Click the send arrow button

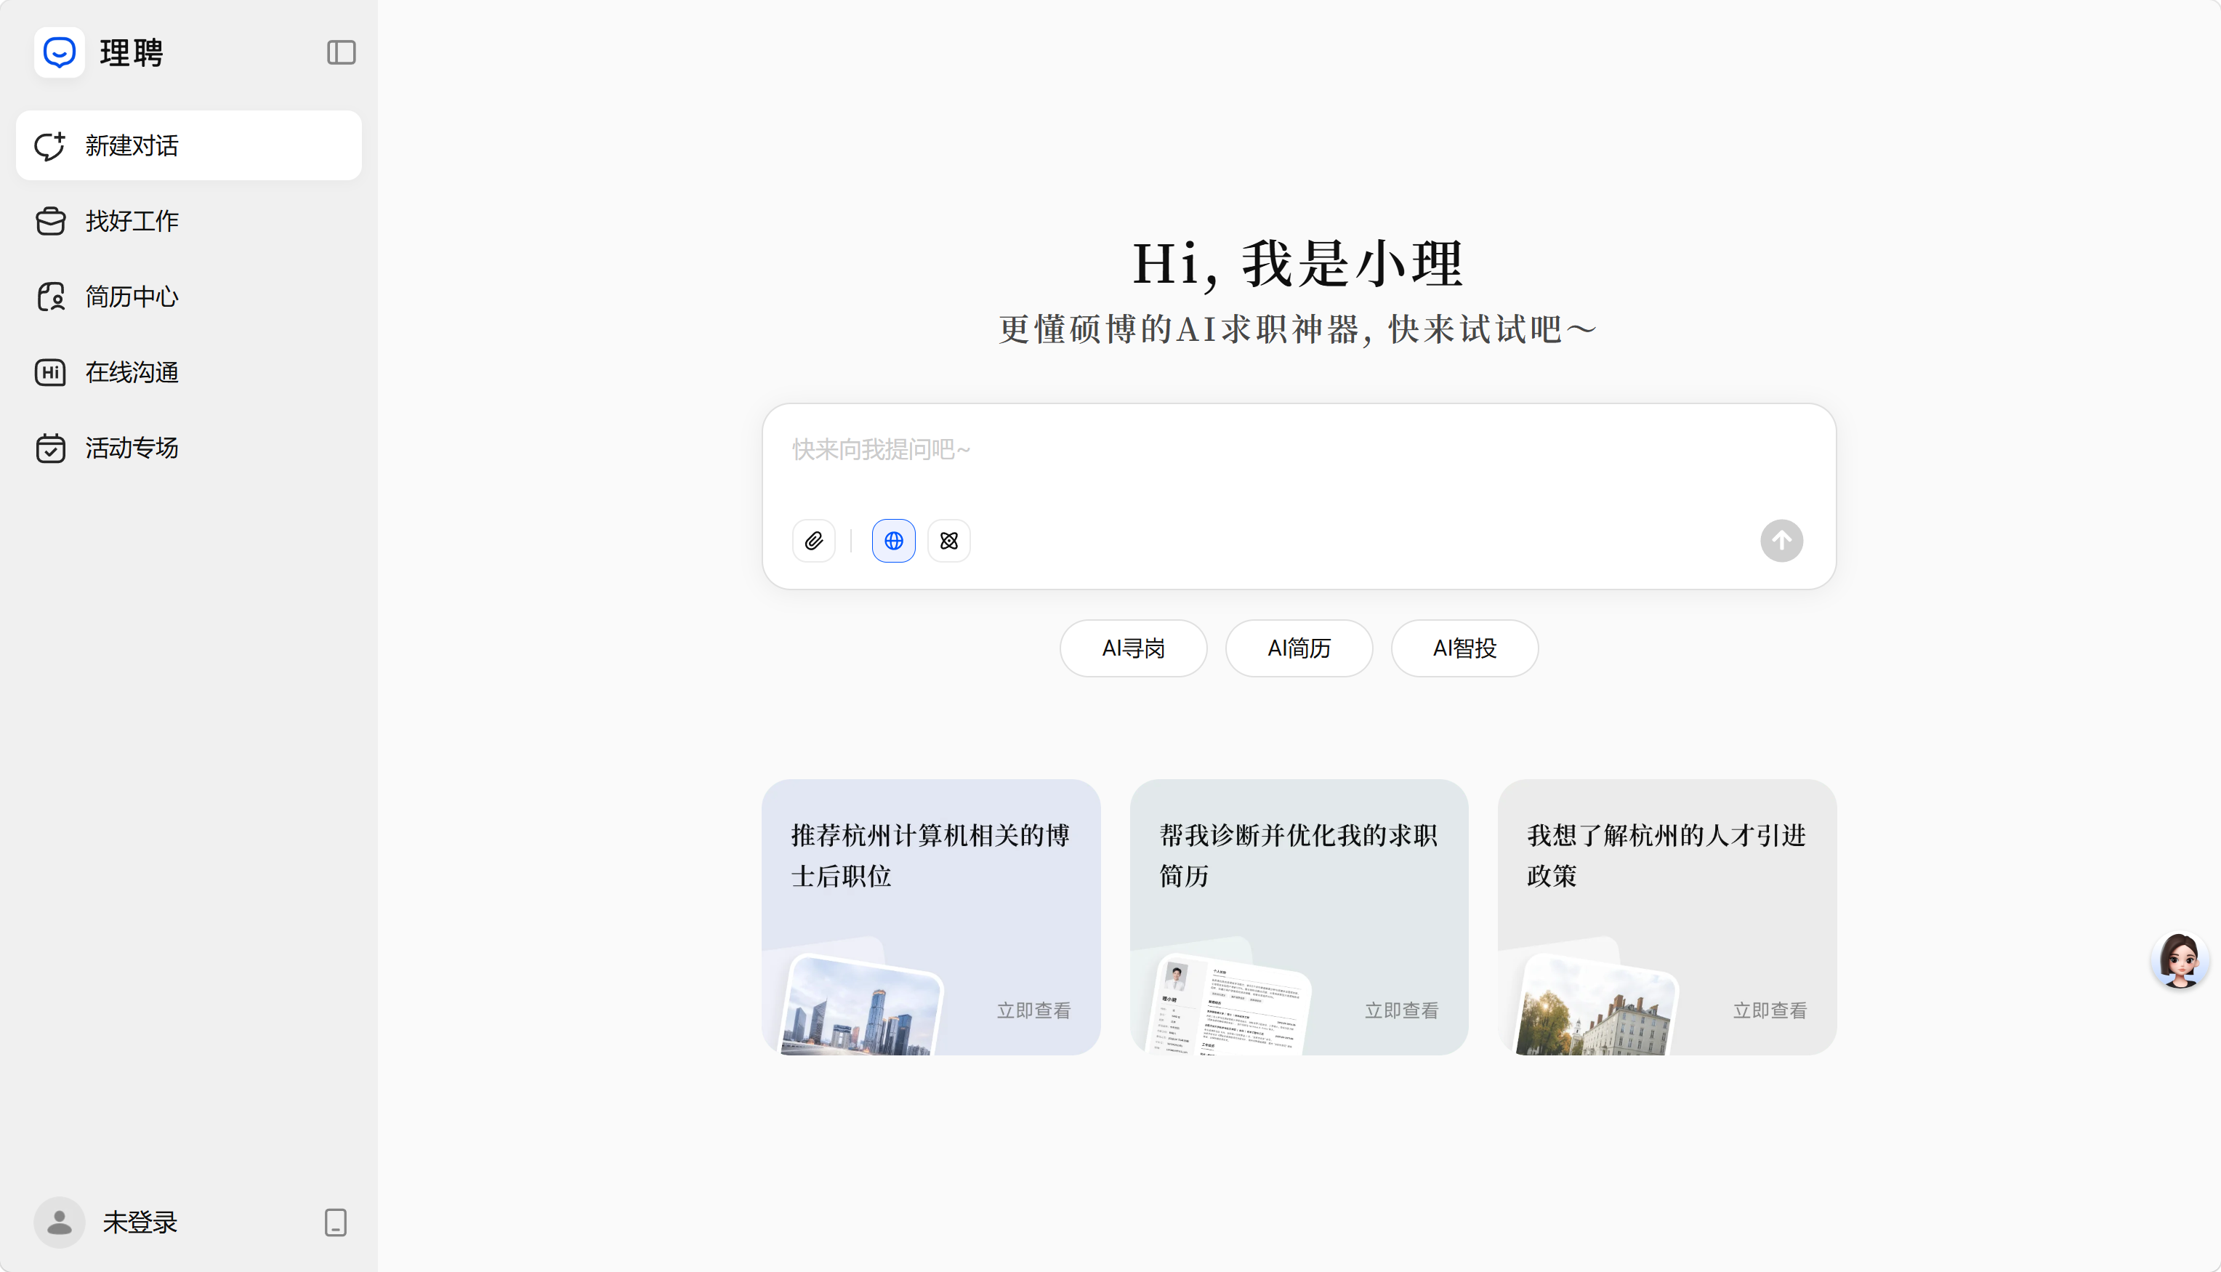1781,541
